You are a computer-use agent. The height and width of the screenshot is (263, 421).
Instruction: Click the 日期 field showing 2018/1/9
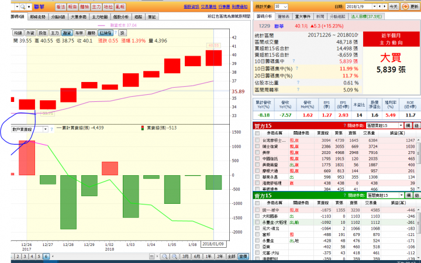(x=358, y=6)
